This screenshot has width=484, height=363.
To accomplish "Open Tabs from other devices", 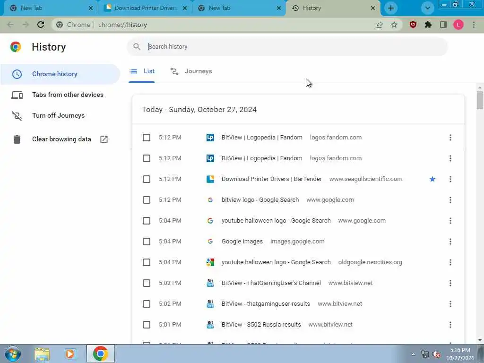I will point(68,95).
